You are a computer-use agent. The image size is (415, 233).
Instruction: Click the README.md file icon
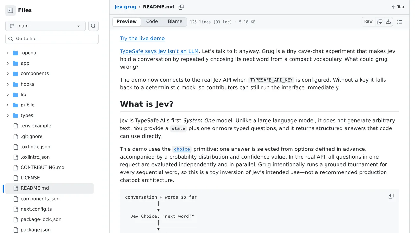16,188
